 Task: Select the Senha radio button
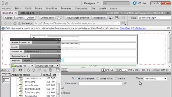tap(116, 78)
